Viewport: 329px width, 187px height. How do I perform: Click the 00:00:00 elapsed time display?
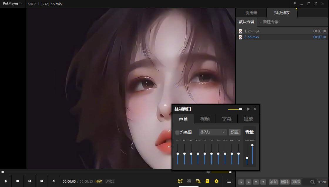pyautogui.click(x=69, y=181)
